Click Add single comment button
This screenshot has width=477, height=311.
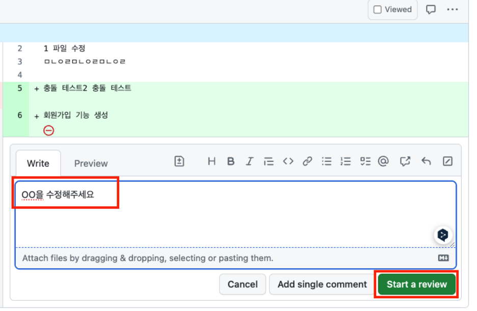[322, 284]
